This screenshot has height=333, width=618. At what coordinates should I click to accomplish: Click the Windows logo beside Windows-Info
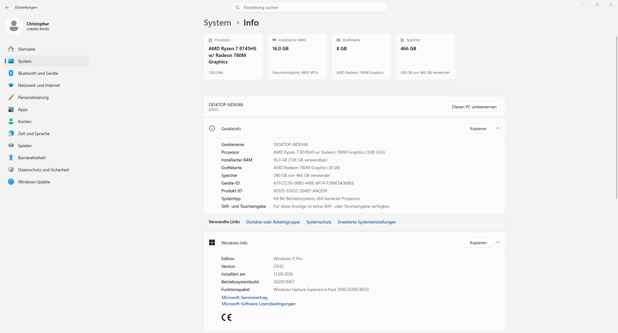point(211,243)
